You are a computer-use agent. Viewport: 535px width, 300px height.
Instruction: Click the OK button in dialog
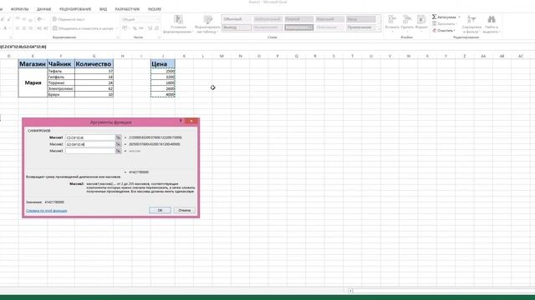(160, 210)
